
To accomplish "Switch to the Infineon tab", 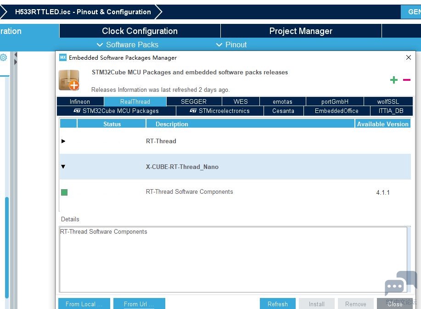I will click(x=80, y=101).
